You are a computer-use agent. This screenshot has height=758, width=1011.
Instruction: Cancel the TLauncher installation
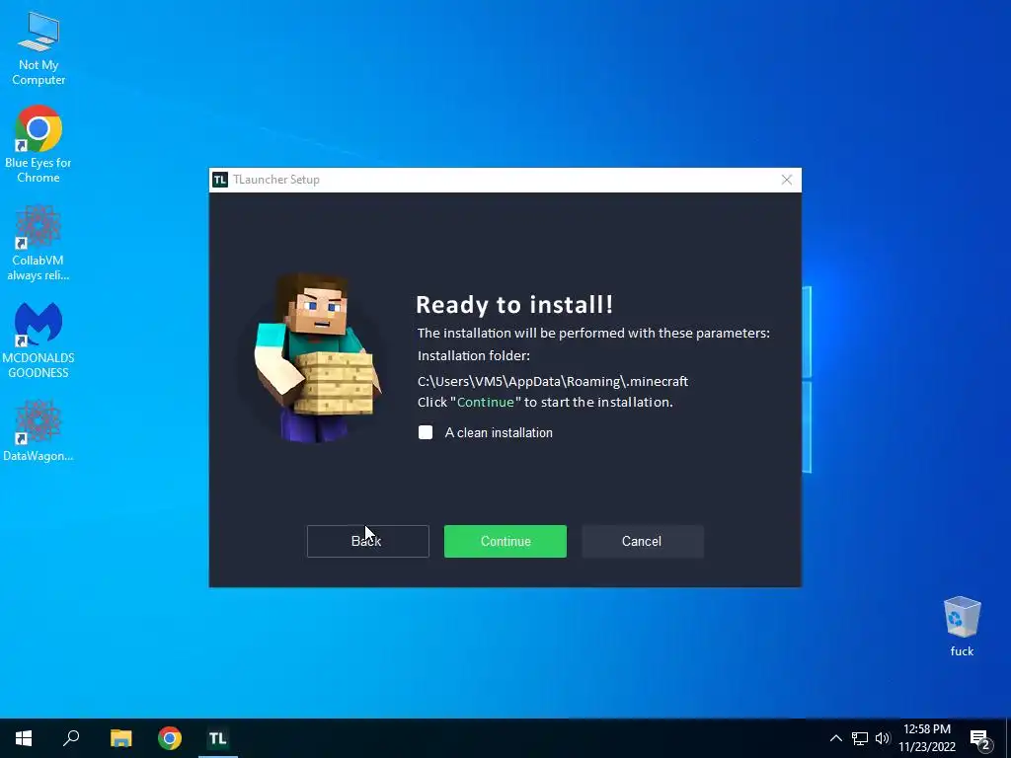[642, 542]
